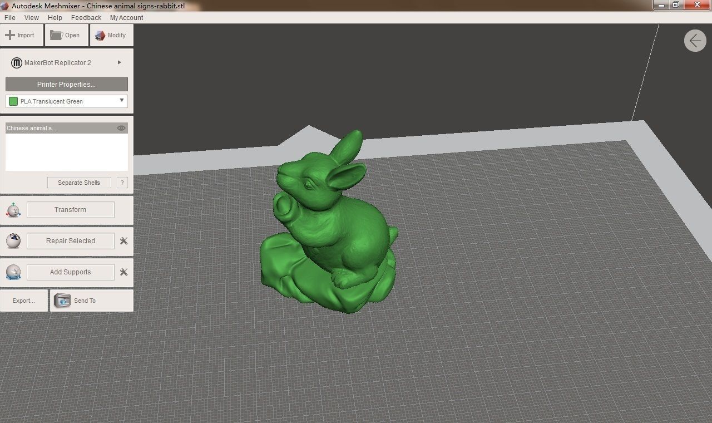712x423 pixels.
Task: Open the MyAccount menu
Action: tap(126, 18)
